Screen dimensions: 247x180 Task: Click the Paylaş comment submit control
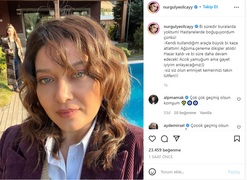(233, 172)
